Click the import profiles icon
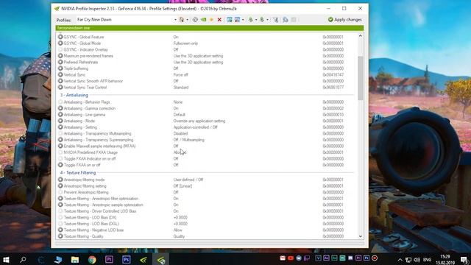 262,20
